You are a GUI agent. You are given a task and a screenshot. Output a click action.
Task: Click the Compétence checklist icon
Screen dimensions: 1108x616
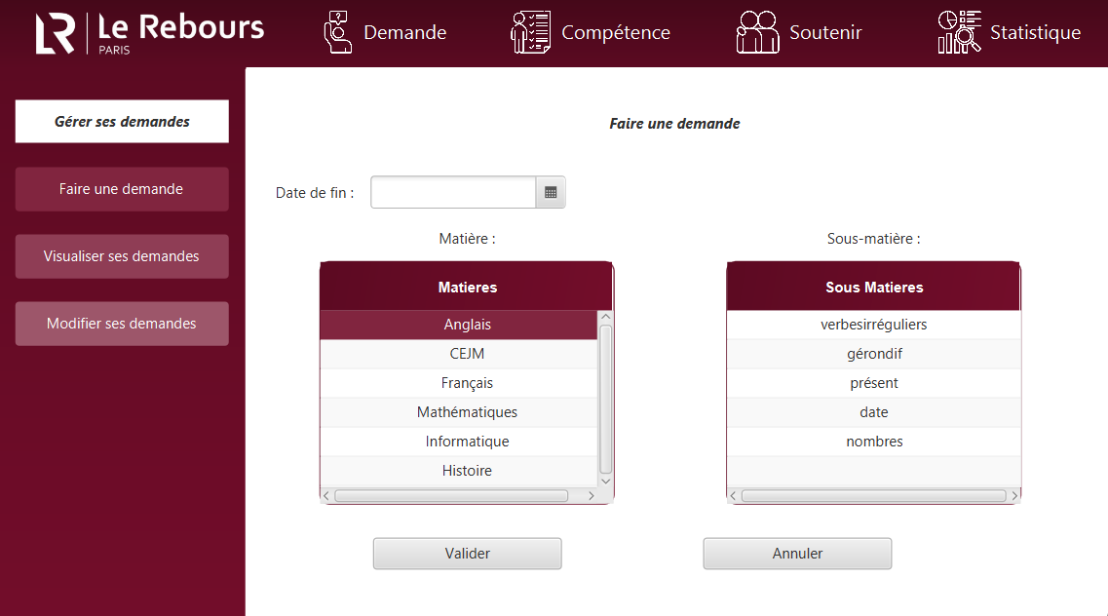530,32
